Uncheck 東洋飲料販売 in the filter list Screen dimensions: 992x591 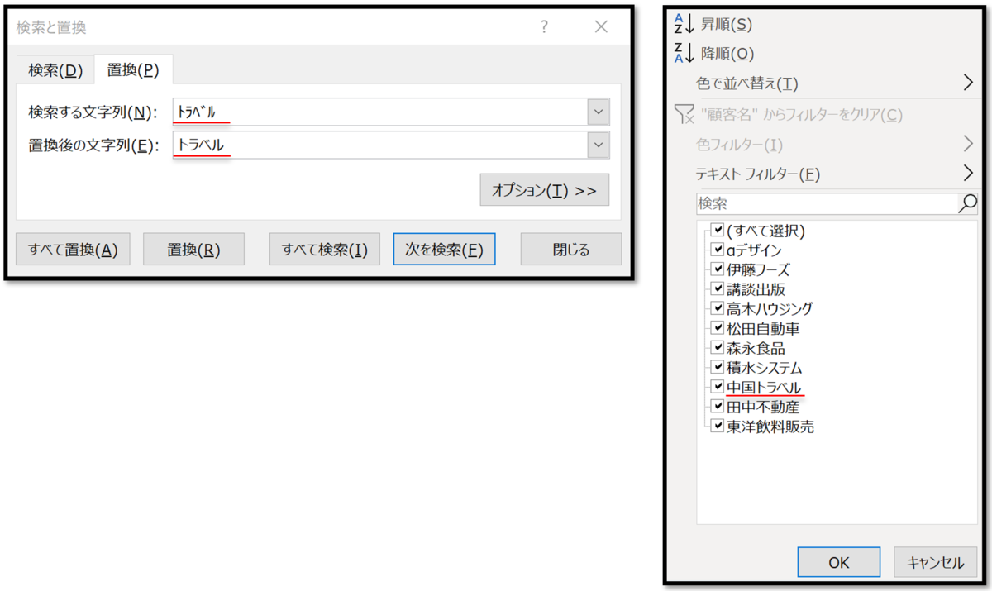tap(718, 426)
